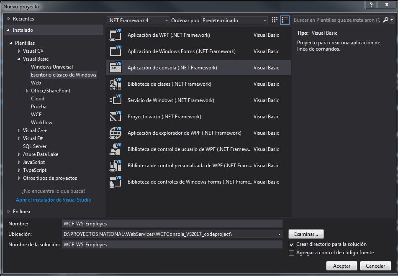Image resolution: width=398 pixels, height=276 pixels.
Task: Expand the Azure Data Lake node
Action: pyautogui.click(x=19, y=154)
